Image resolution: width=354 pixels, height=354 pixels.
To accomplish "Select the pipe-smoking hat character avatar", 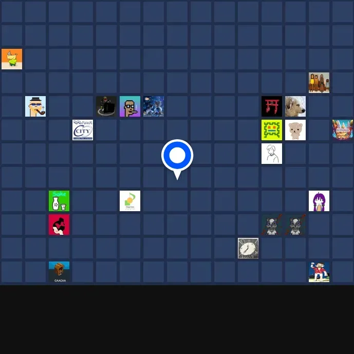I will point(35,106).
